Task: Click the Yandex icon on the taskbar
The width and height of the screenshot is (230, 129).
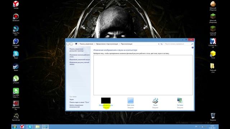Action: [22, 126]
